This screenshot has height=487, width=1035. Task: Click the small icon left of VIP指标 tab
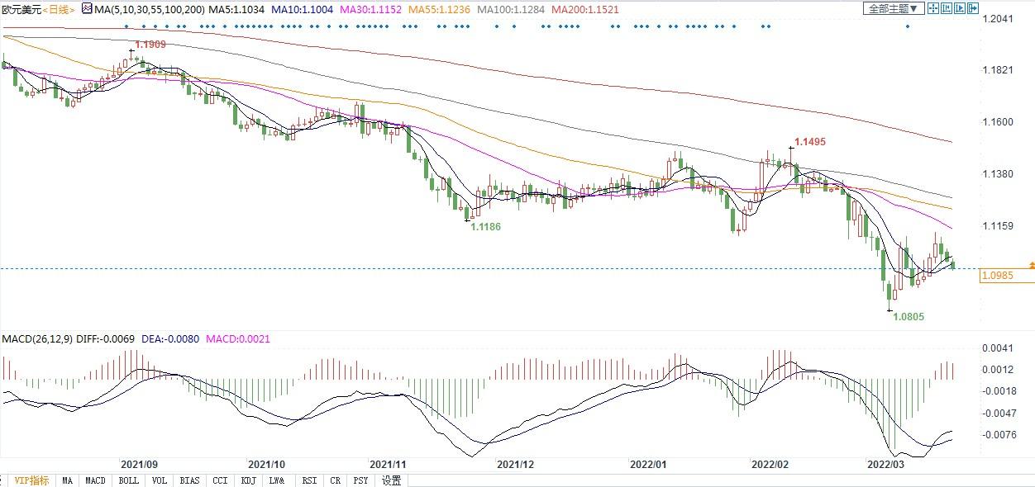[x=4, y=480]
